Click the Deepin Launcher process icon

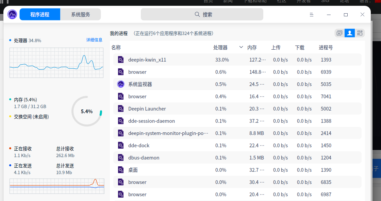coord(121,108)
